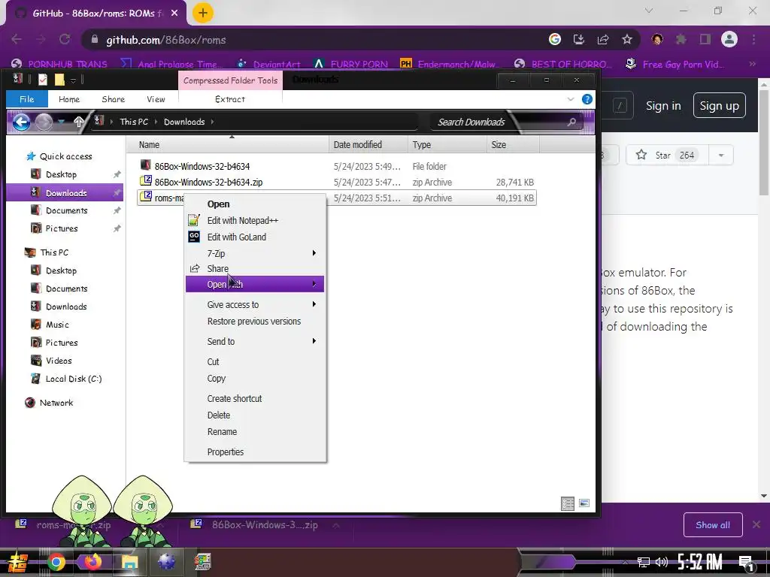Choose Rename from the context menu
Image resolution: width=770 pixels, height=577 pixels.
pyautogui.click(x=254, y=432)
